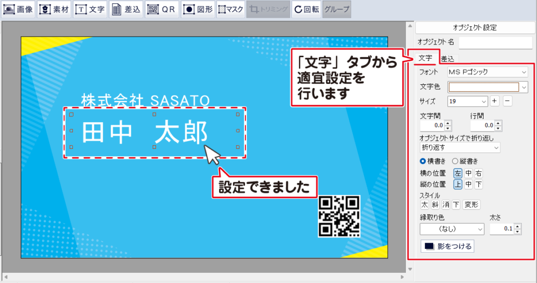Viewport: 537px width, 283px height.
Task: Select the 縦書き radio button
Action: point(455,161)
